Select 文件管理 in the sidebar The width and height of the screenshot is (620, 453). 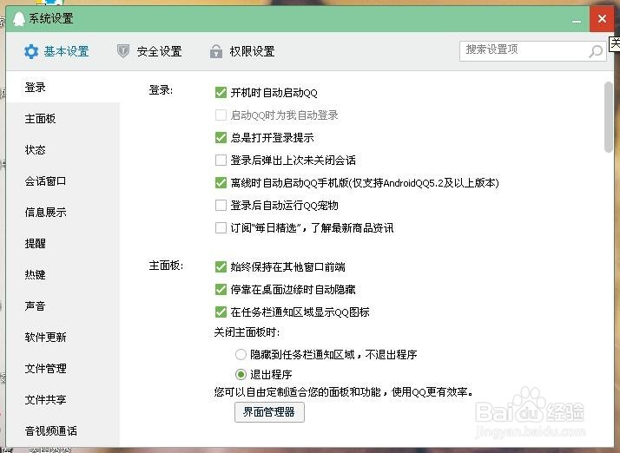pos(63,369)
